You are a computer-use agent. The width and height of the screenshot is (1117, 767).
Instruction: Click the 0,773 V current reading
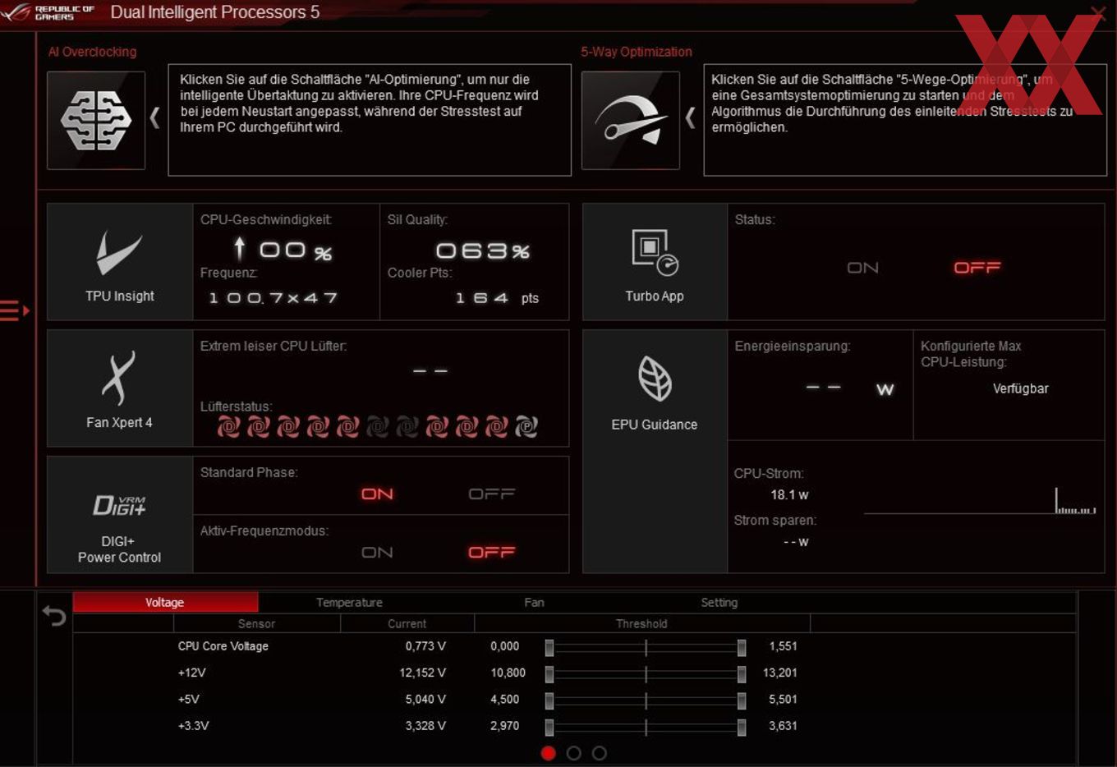[425, 646]
